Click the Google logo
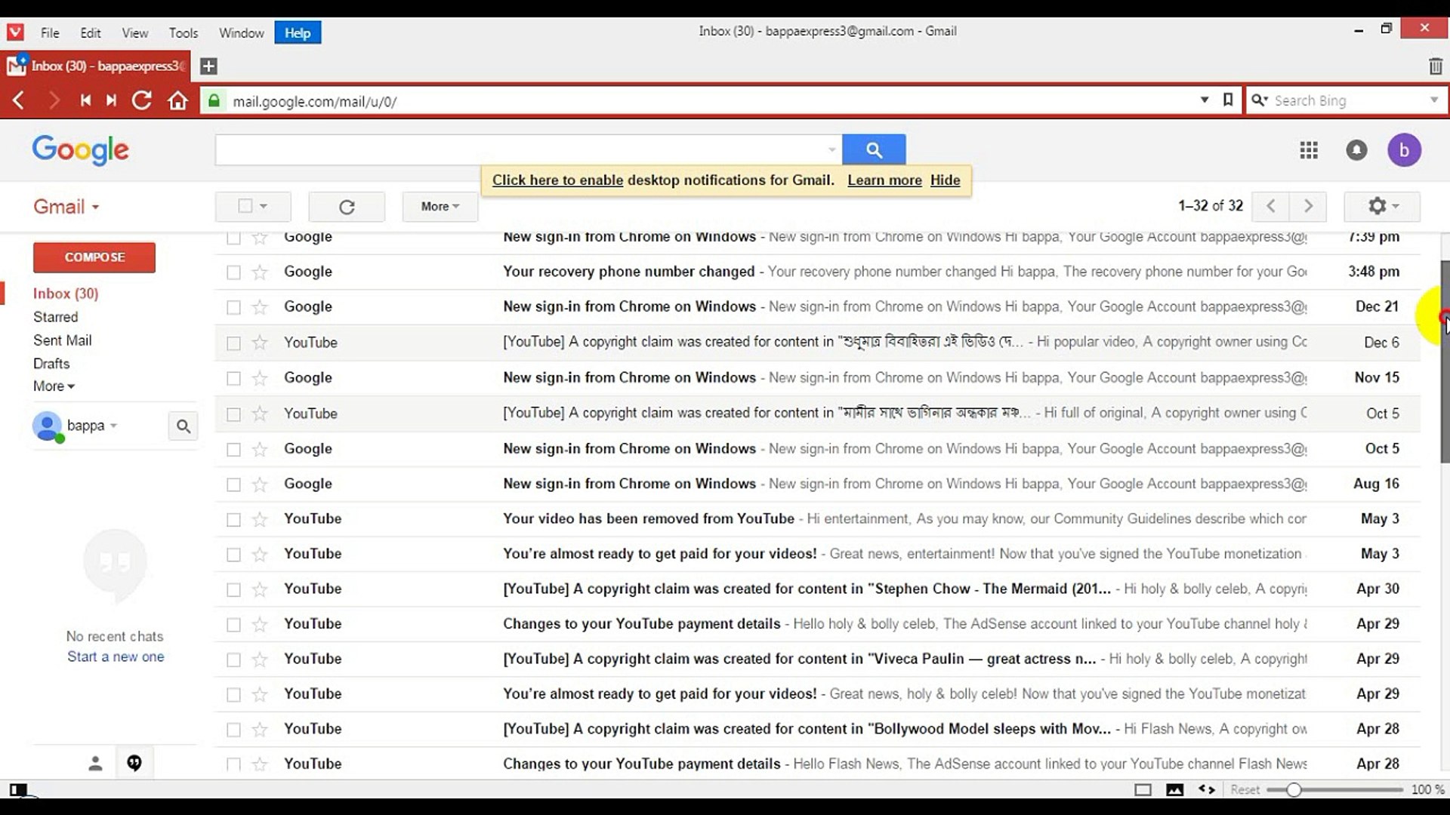The width and height of the screenshot is (1450, 815). click(x=80, y=150)
